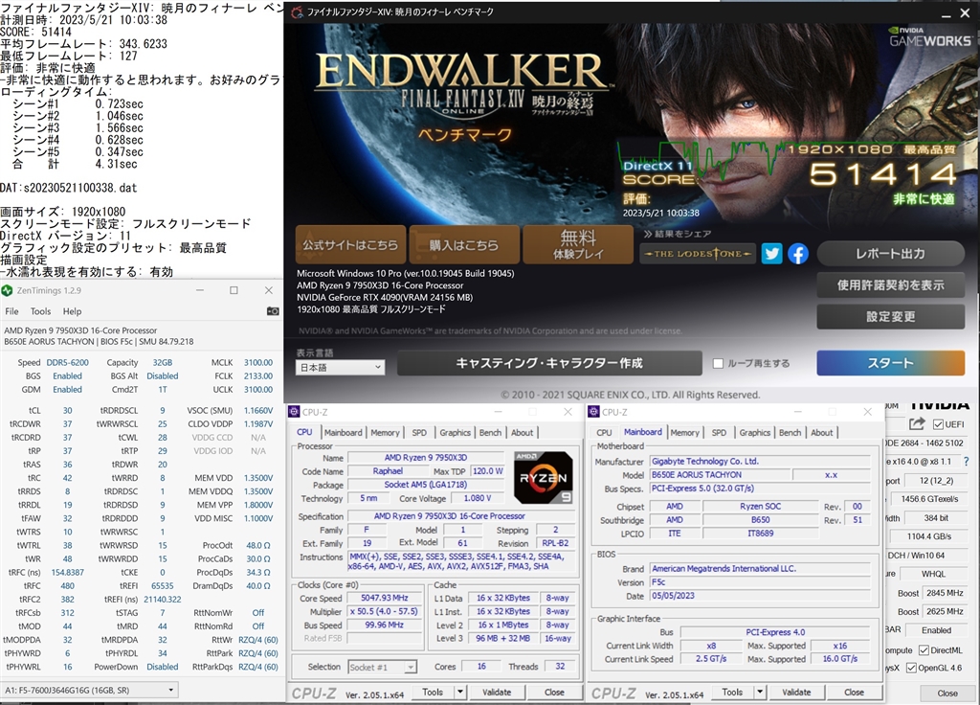Open Bench tab in left CPU-Z
980x705 pixels.
(490, 432)
